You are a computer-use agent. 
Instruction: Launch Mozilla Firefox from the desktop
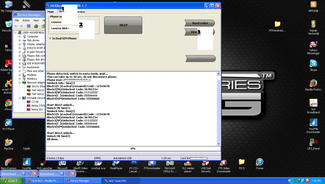[313, 83]
